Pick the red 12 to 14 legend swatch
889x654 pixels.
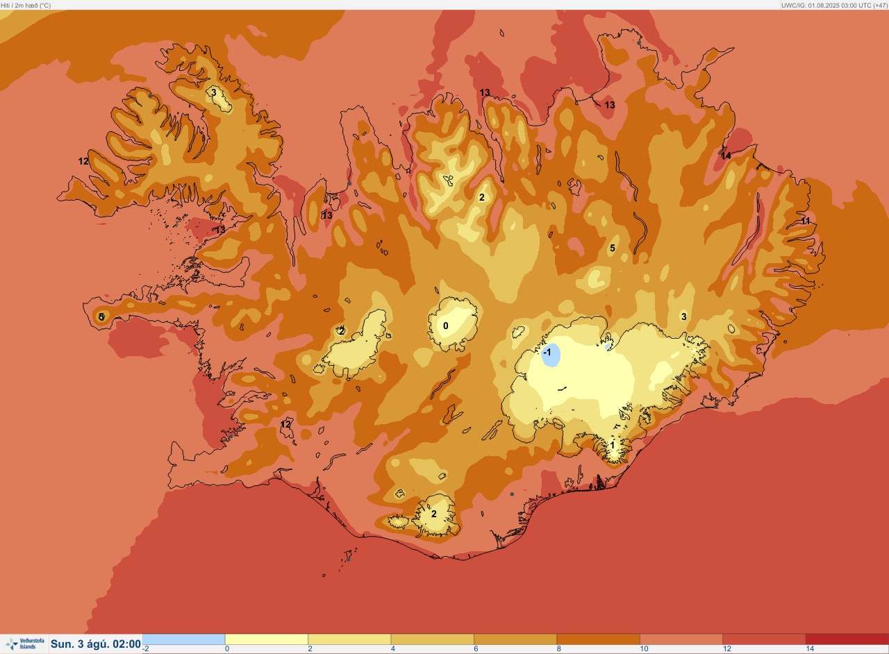tap(764, 639)
